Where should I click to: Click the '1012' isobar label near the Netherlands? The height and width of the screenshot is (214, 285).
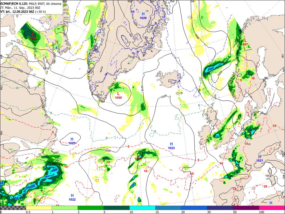click(237, 135)
